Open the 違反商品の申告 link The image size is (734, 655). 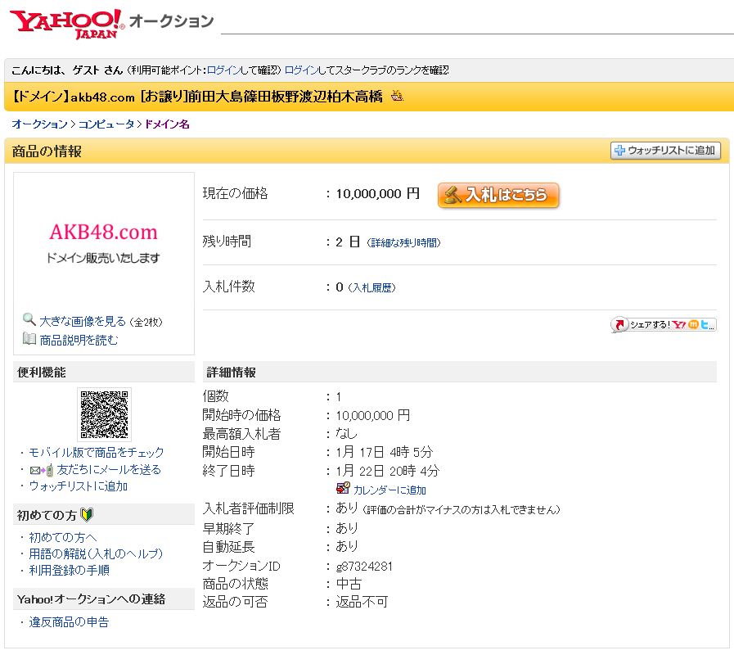[69, 621]
